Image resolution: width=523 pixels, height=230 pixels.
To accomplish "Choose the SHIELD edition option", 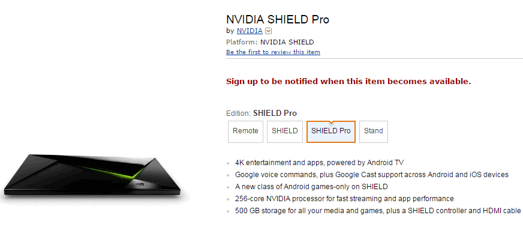I will point(285,132).
